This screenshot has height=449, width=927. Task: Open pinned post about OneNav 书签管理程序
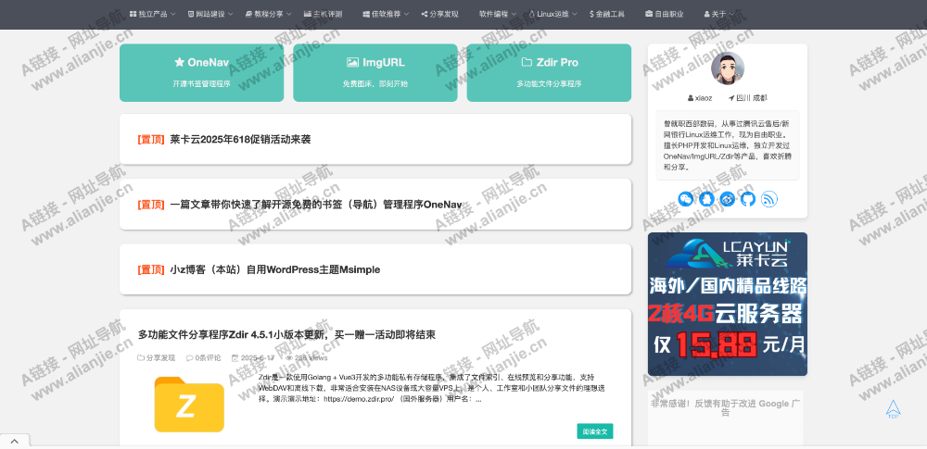[x=316, y=205]
